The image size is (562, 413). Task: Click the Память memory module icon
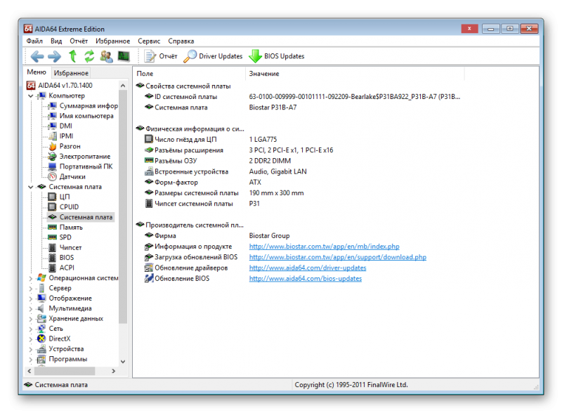52,228
